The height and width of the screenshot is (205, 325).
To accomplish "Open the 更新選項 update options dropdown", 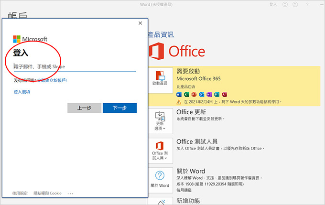I will 160,121.
